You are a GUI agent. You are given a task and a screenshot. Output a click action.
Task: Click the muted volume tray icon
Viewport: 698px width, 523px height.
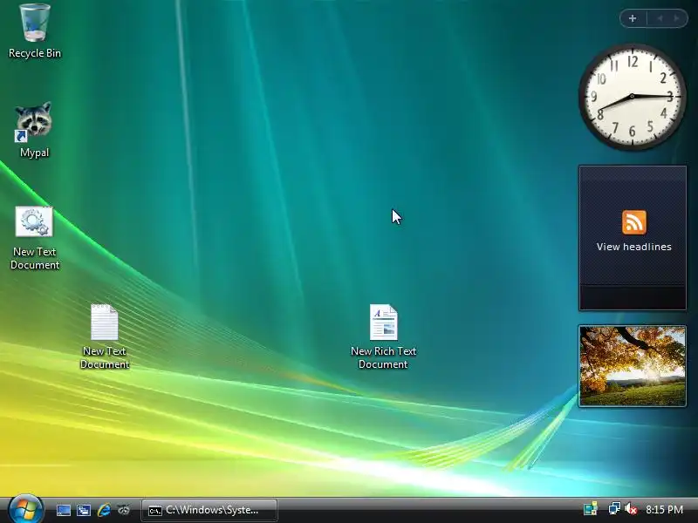coord(630,509)
